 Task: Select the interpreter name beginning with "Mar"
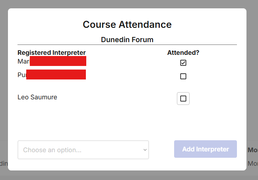tap(23, 62)
